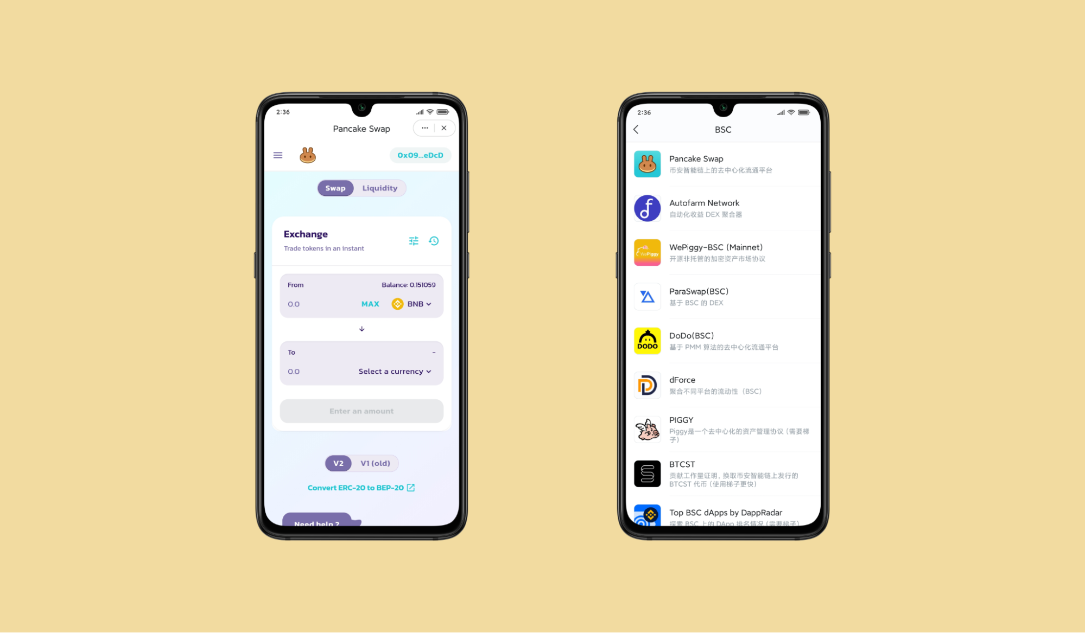The height and width of the screenshot is (633, 1085).
Task: Click the transaction history clock icon
Action: pyautogui.click(x=434, y=241)
